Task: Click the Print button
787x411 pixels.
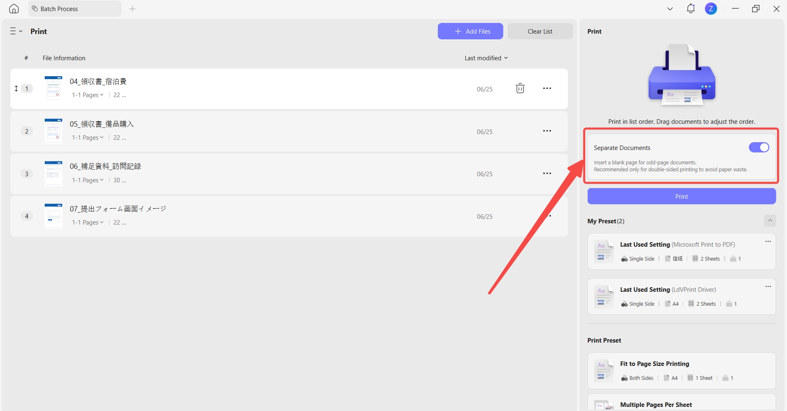Action: (x=682, y=196)
